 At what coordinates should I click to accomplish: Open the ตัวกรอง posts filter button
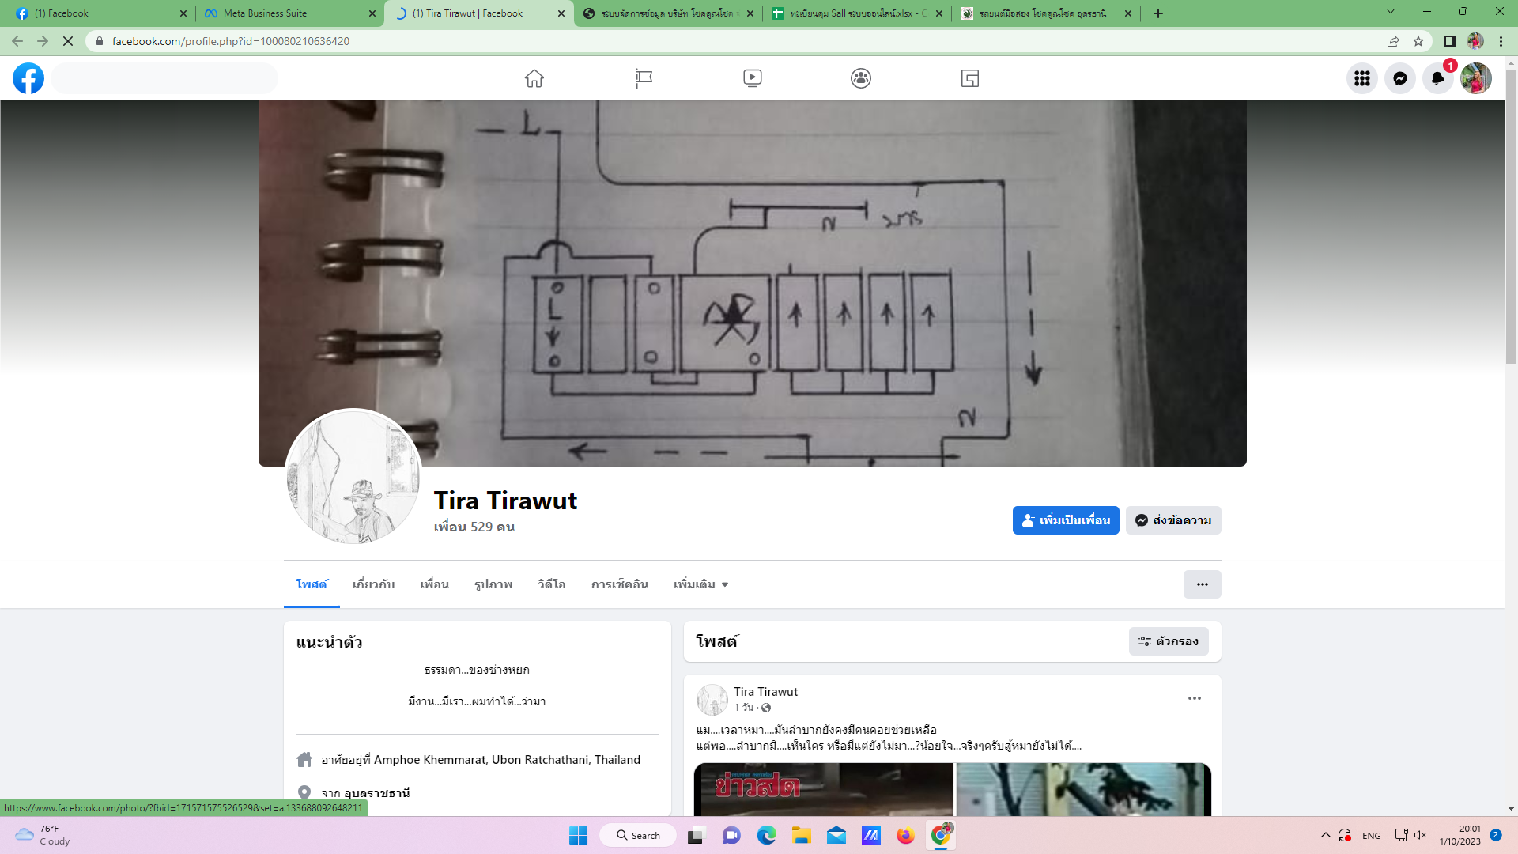[1169, 641]
